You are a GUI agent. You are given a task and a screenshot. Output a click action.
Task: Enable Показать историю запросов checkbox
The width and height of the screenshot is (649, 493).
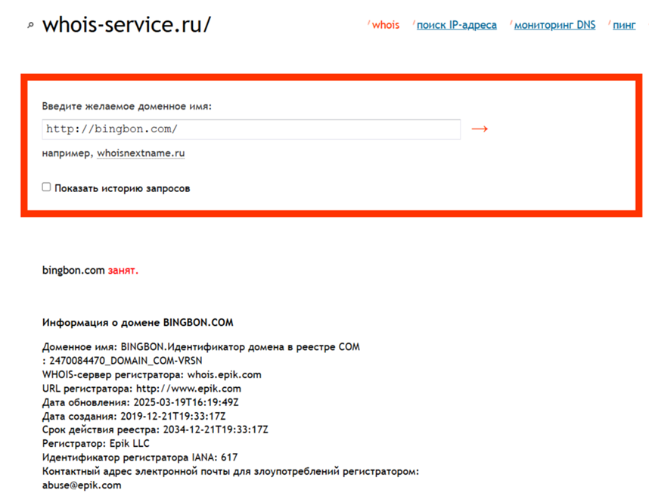(x=46, y=187)
